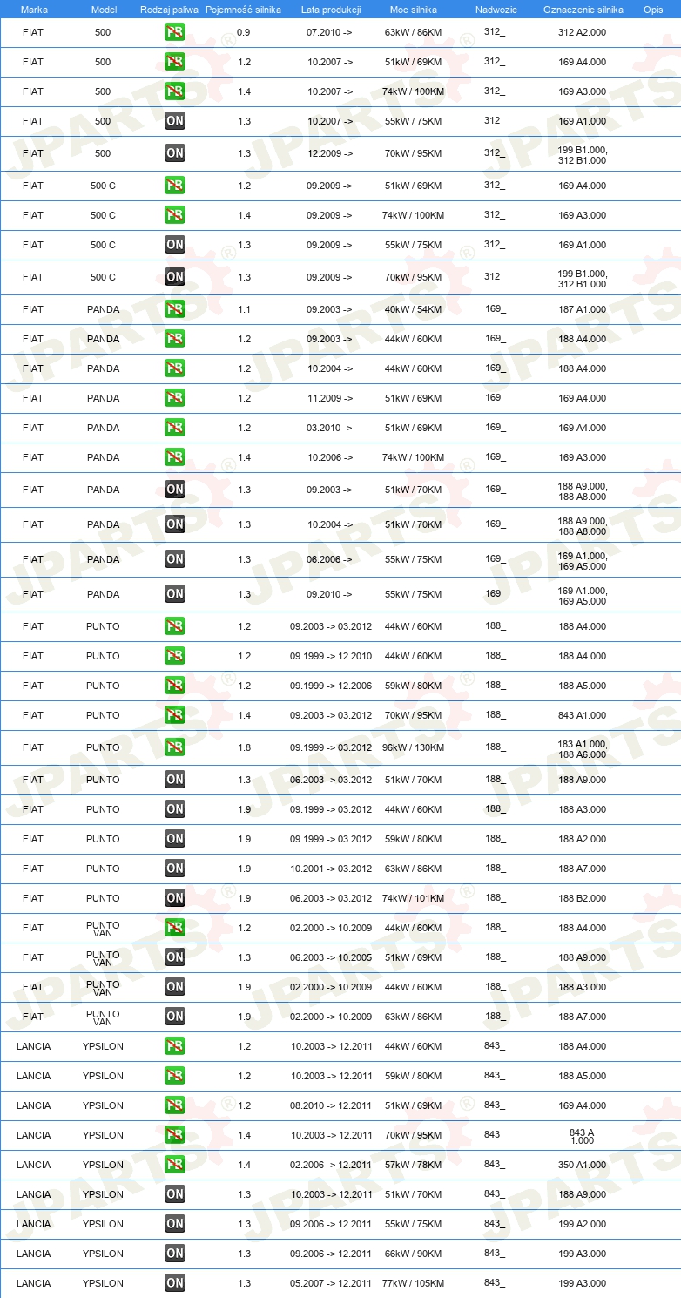This screenshot has width=681, height=1298.
Task: Click ON icon in YPSILON 77kW / 105KM row
Action: pyautogui.click(x=175, y=1283)
